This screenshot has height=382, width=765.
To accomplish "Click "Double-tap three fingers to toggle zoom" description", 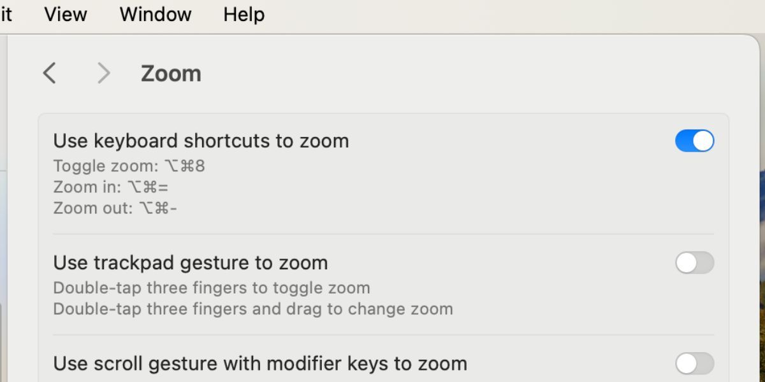I will coord(211,288).
